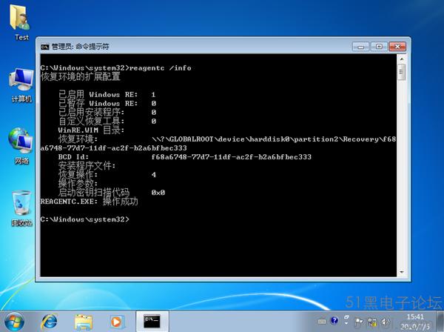
Task: Click the "reagentc /info" command text
Action: (x=161, y=68)
